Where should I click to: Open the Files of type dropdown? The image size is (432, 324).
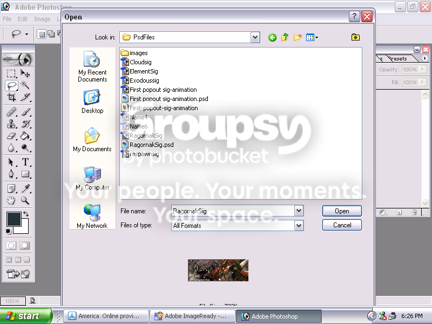point(299,226)
